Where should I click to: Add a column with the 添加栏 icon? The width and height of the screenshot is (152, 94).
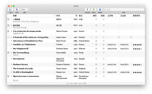94,10
